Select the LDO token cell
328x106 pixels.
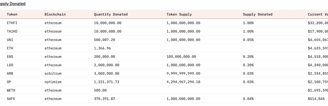click(x=10, y=65)
